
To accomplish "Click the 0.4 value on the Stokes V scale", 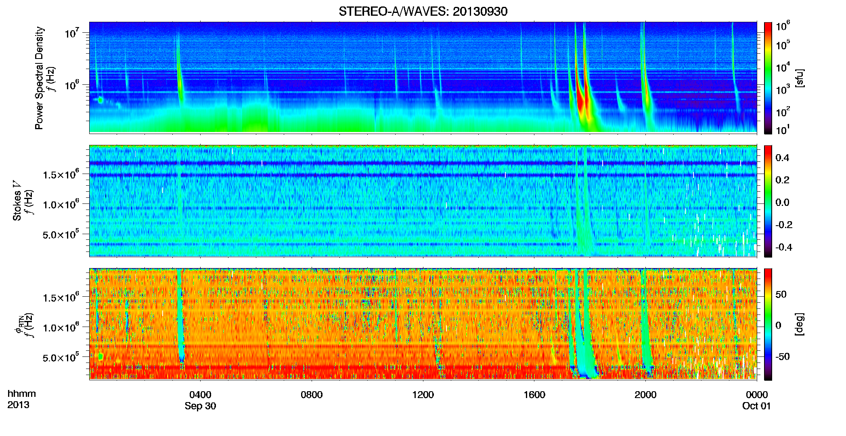I will click(783, 157).
